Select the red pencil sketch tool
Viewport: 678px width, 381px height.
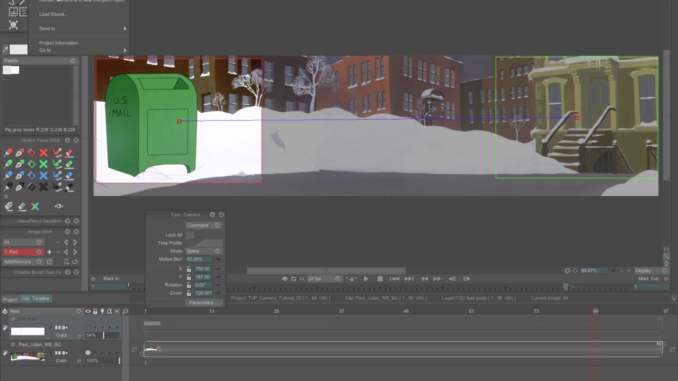click(8, 152)
